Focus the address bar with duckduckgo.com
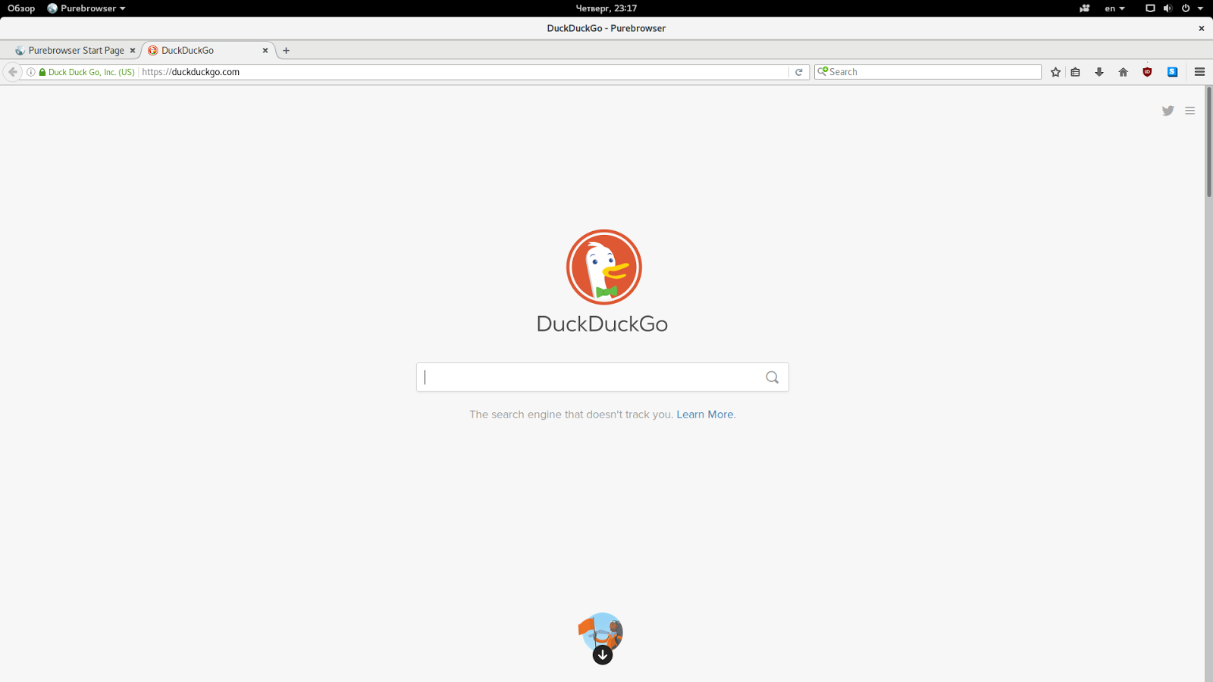 pos(464,72)
